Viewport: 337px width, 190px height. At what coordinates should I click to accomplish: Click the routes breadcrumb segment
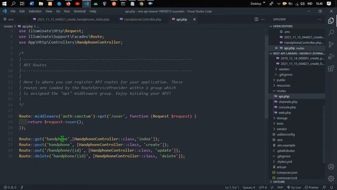coord(8,26)
